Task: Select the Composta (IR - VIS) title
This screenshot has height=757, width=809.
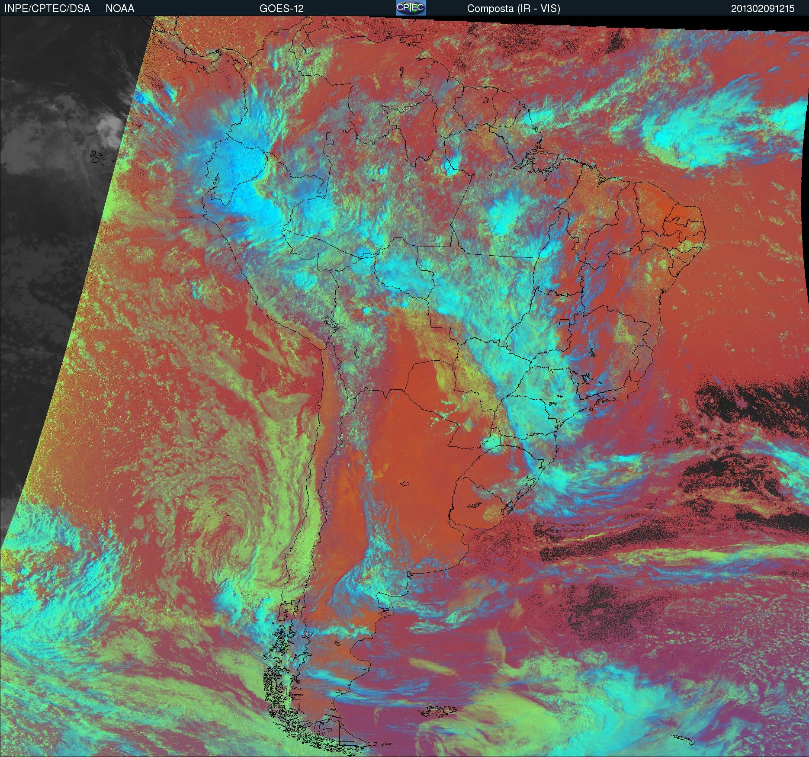Action: click(x=514, y=9)
